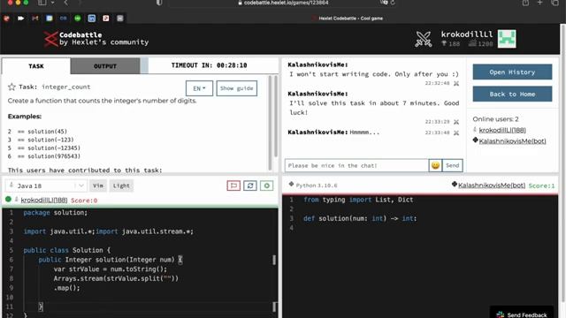The height and width of the screenshot is (318, 566).
Task: Click the swords icon beside 'Hmmmm...' message
Action: point(456,132)
